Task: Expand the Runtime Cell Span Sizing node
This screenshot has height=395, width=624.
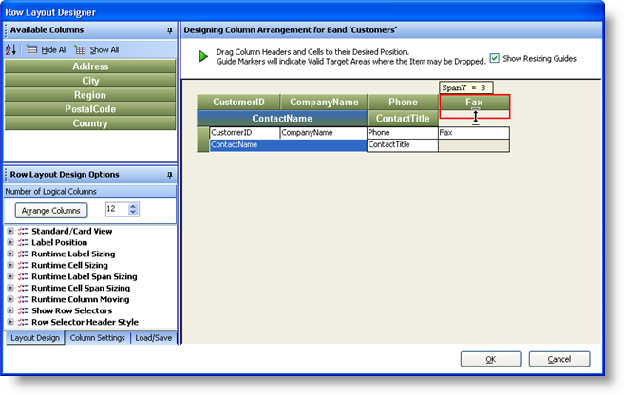Action: click(x=10, y=288)
